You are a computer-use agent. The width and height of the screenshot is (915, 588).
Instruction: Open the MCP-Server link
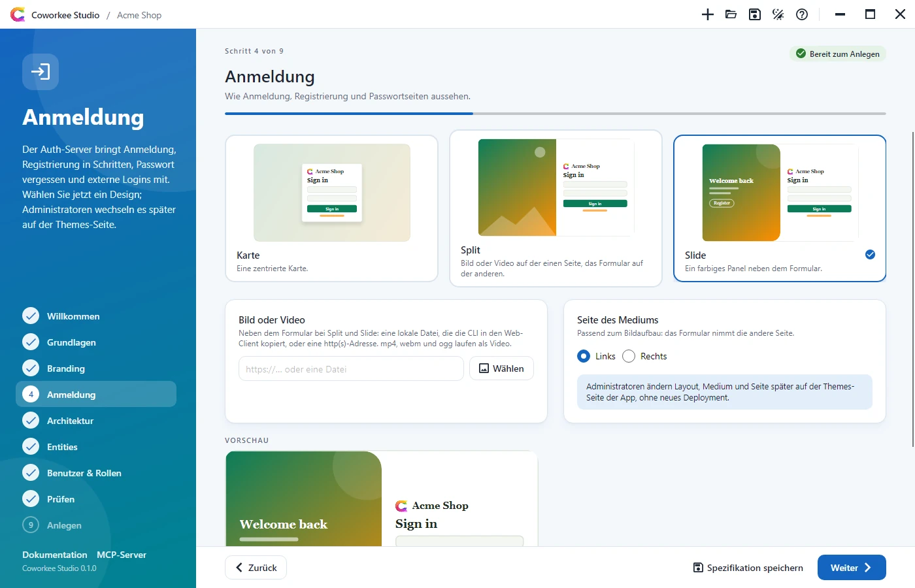coord(122,555)
